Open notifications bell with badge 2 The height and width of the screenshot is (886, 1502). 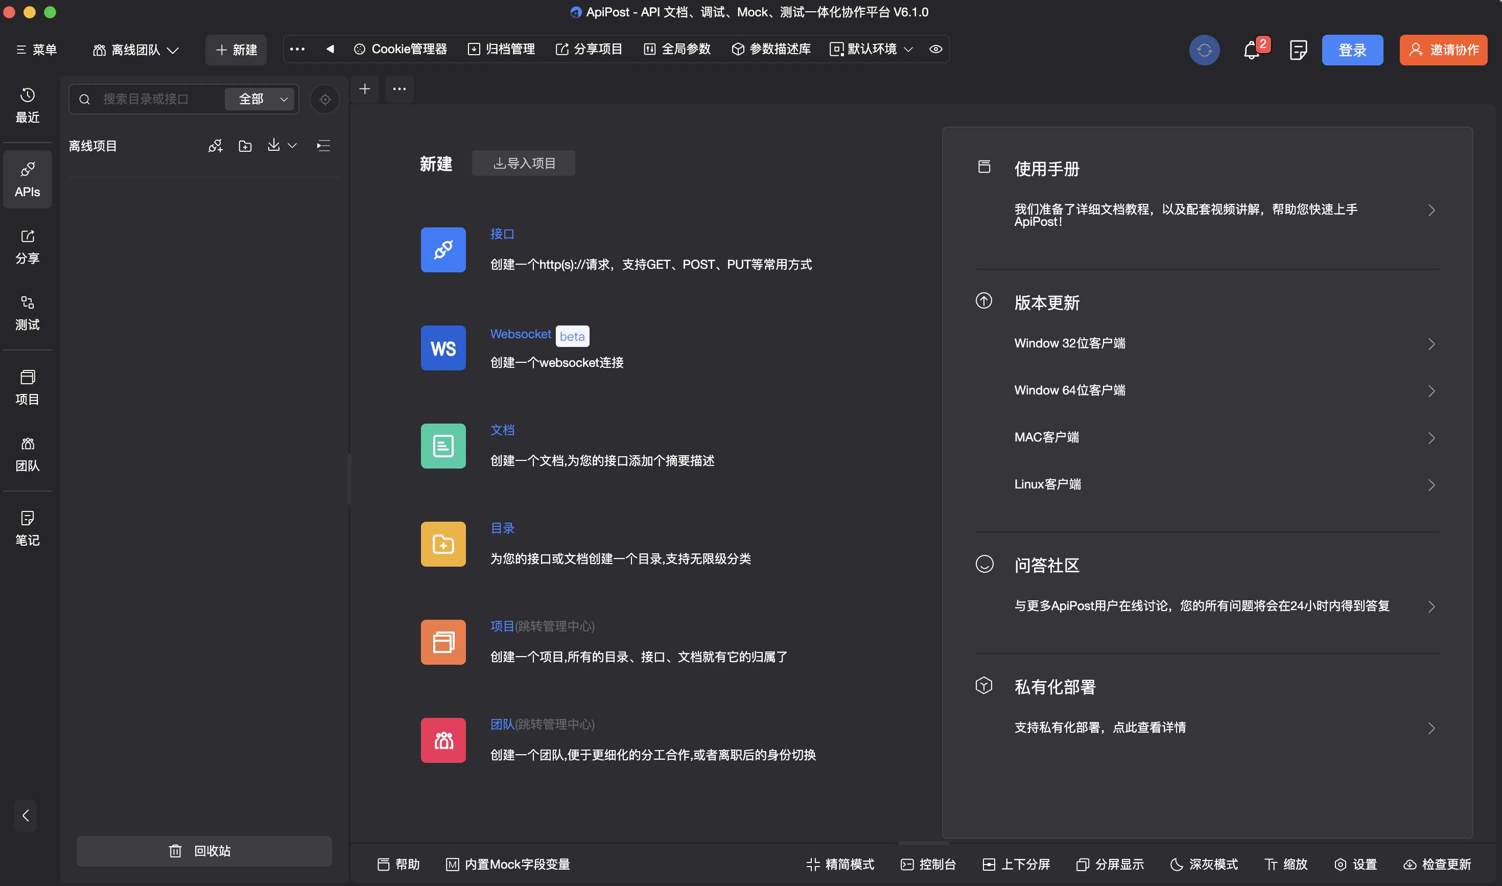(1252, 50)
